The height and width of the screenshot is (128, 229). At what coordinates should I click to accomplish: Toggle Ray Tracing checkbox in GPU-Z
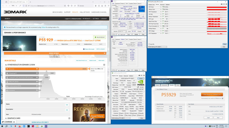(x=125, y=115)
